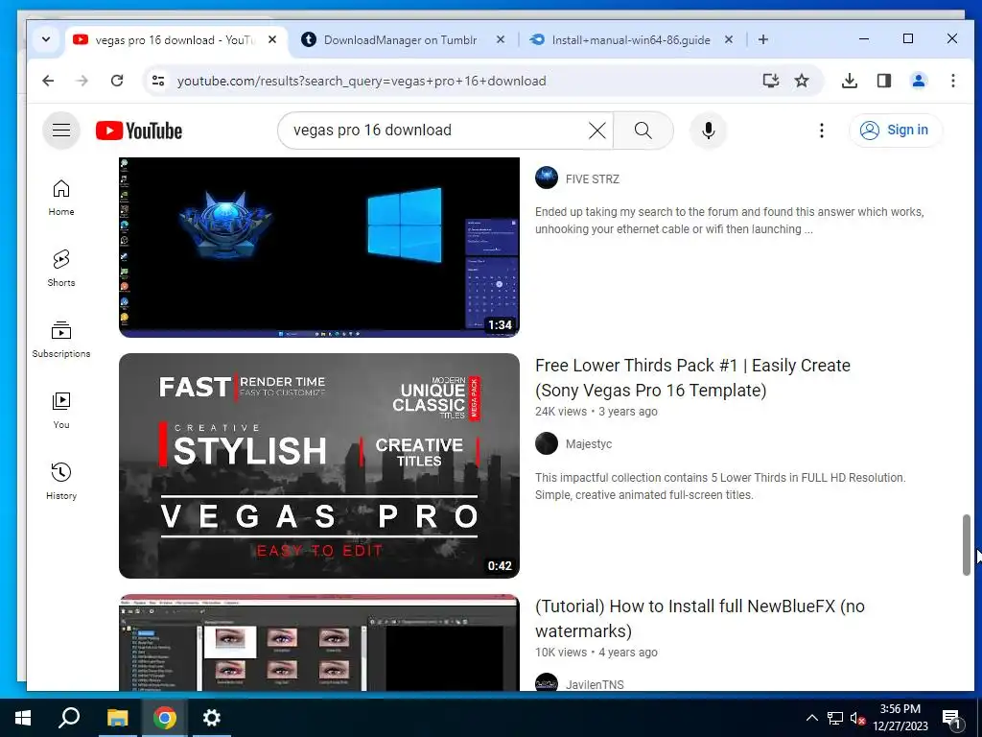Click Majestyc channel avatar
The width and height of the screenshot is (982, 737).
(547, 443)
